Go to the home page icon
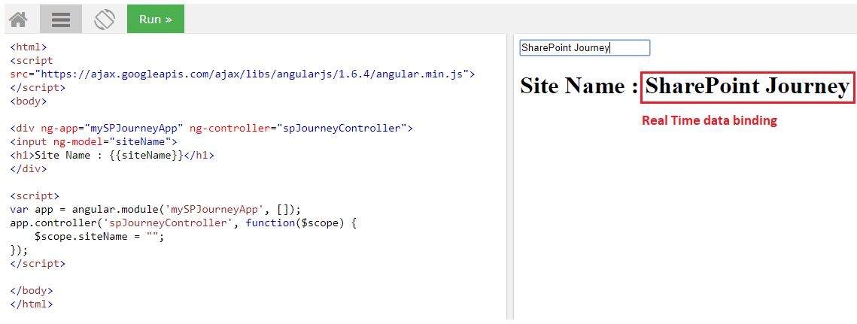This screenshot has height=324, width=857. coord(18,19)
